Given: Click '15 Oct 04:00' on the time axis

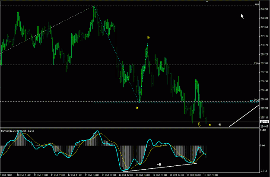Looking at the screenshot, I should [92, 175].
